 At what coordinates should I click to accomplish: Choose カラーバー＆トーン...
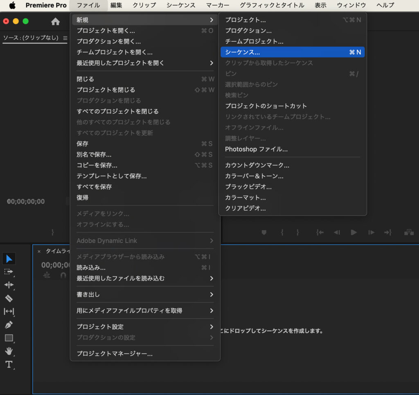(x=293, y=176)
